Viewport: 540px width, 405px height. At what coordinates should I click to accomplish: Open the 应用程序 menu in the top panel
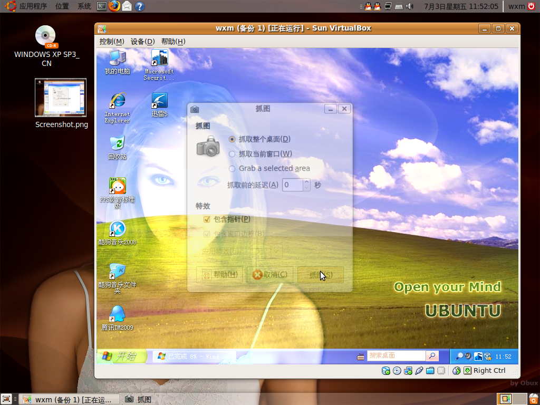33,6
